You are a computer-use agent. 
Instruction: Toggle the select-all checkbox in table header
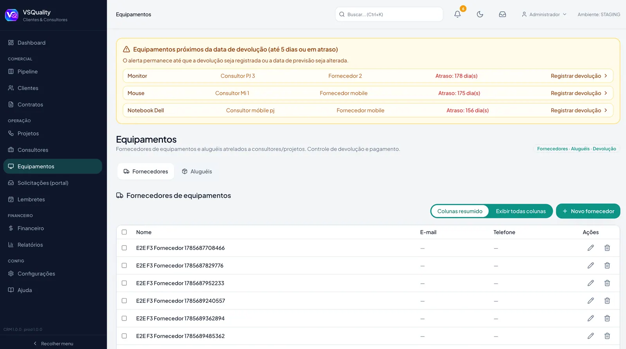click(x=124, y=232)
